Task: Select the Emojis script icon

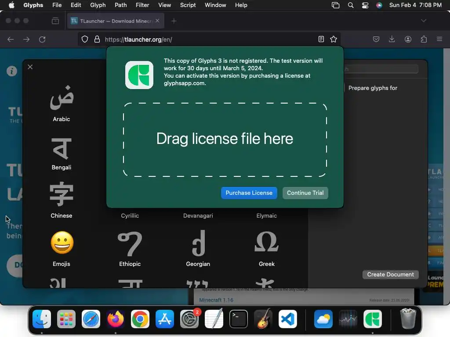Action: pyautogui.click(x=62, y=242)
